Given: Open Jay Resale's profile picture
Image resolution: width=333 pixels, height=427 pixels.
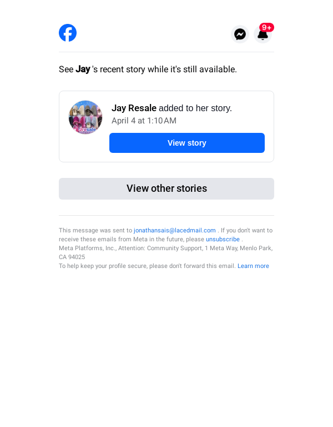Looking at the screenshot, I should click(x=85, y=117).
